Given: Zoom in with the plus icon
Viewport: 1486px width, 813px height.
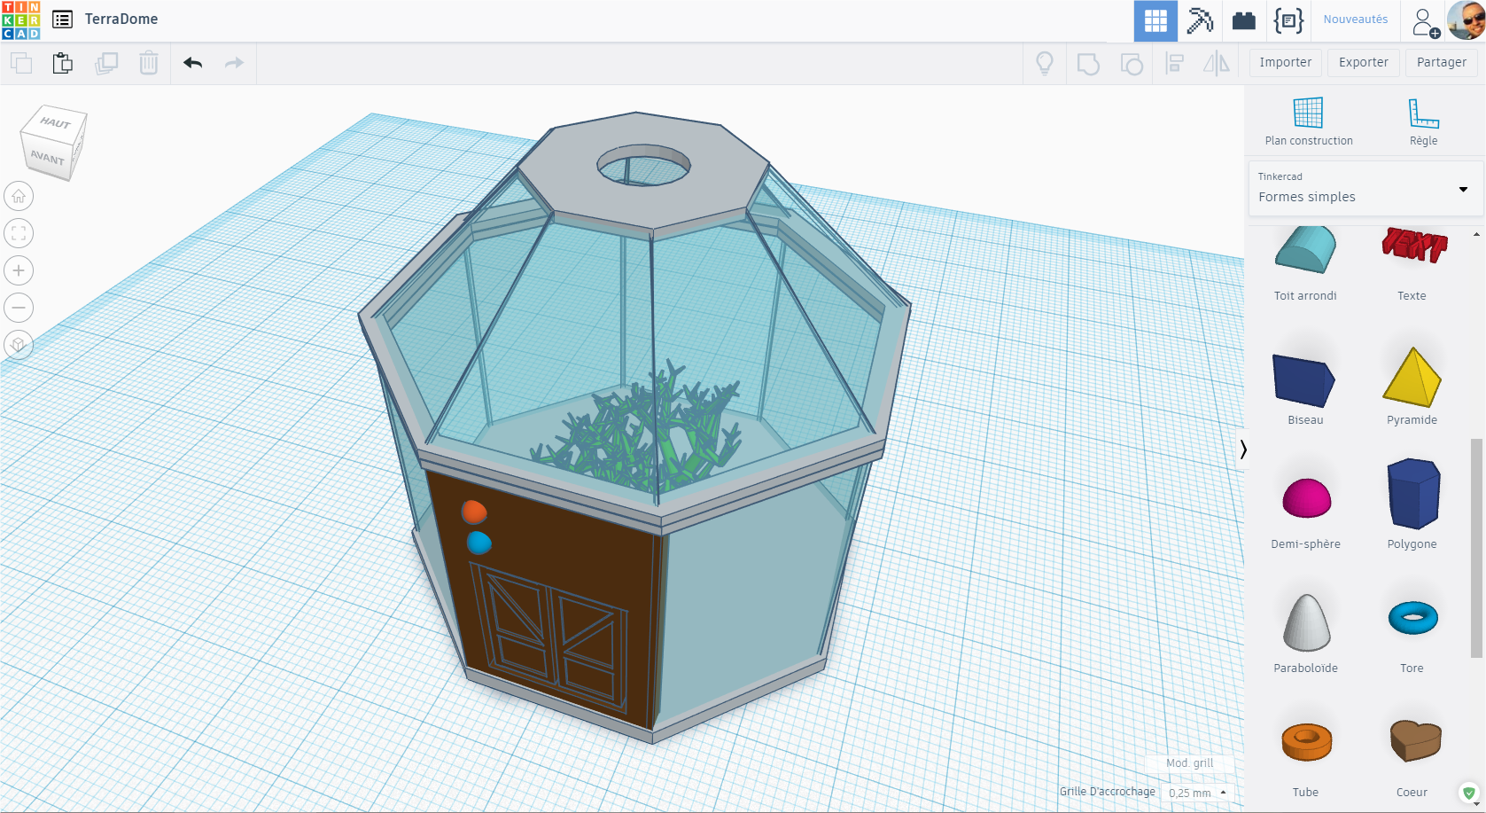Looking at the screenshot, I should click(19, 270).
